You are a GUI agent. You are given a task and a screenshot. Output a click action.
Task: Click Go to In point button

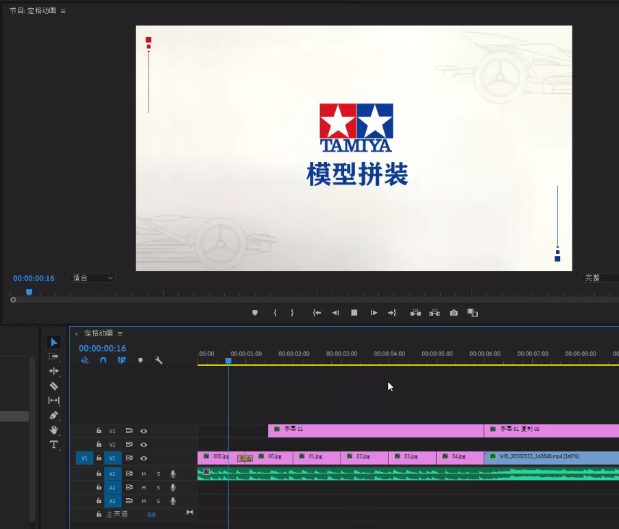point(317,313)
